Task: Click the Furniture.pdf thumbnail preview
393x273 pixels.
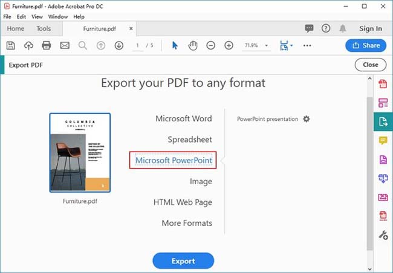Action: tap(80, 153)
